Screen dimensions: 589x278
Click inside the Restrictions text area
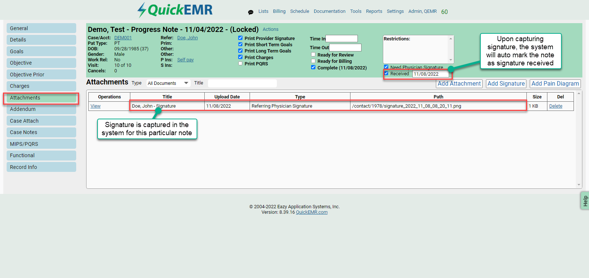(x=416, y=50)
